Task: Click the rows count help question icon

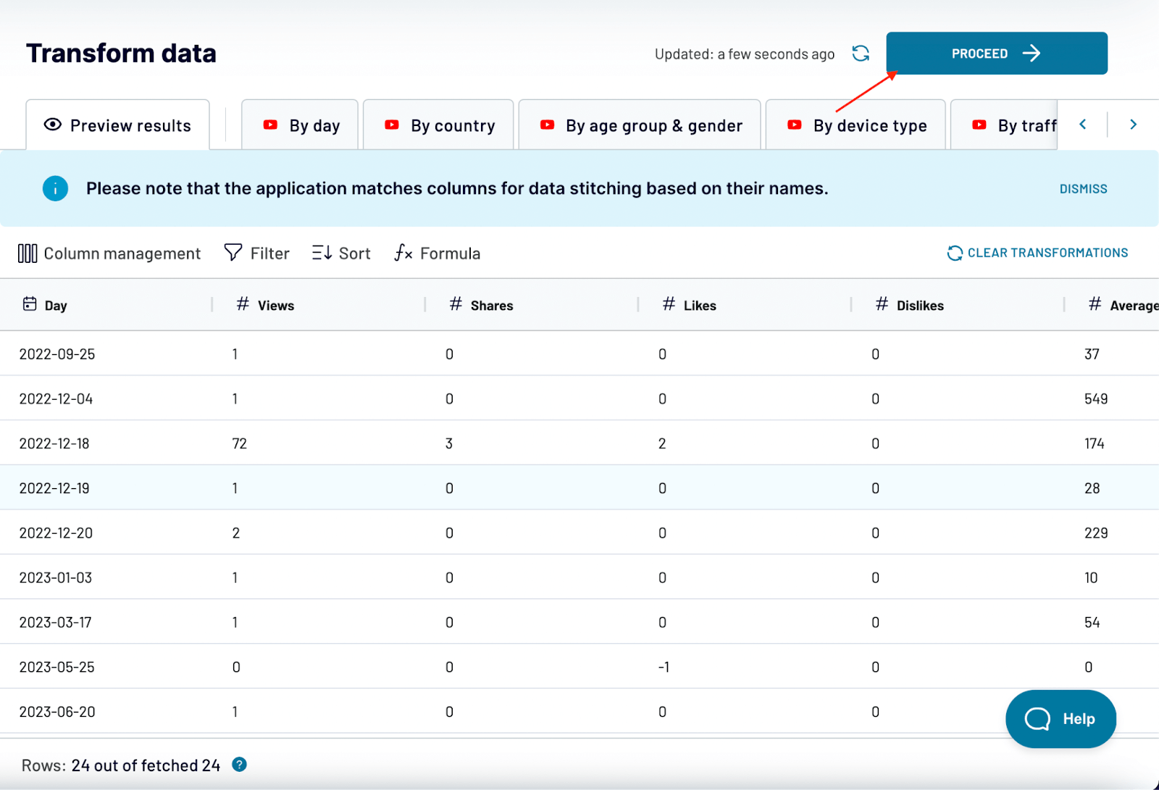Action: (240, 765)
